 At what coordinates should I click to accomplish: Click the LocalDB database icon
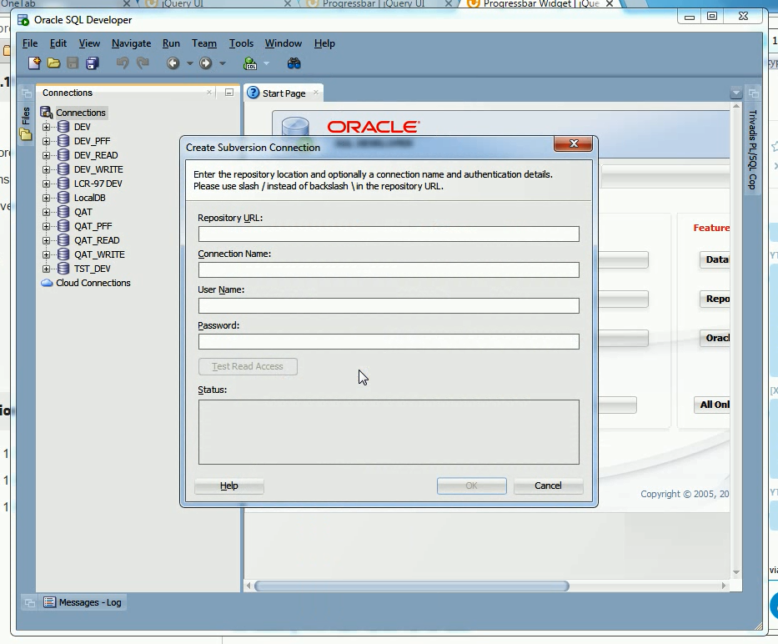pos(63,198)
